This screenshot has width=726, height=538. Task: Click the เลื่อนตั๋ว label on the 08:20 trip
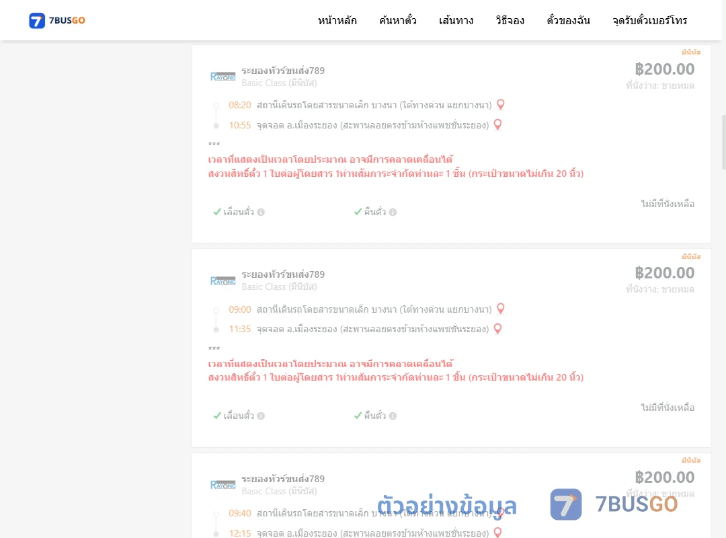point(239,212)
